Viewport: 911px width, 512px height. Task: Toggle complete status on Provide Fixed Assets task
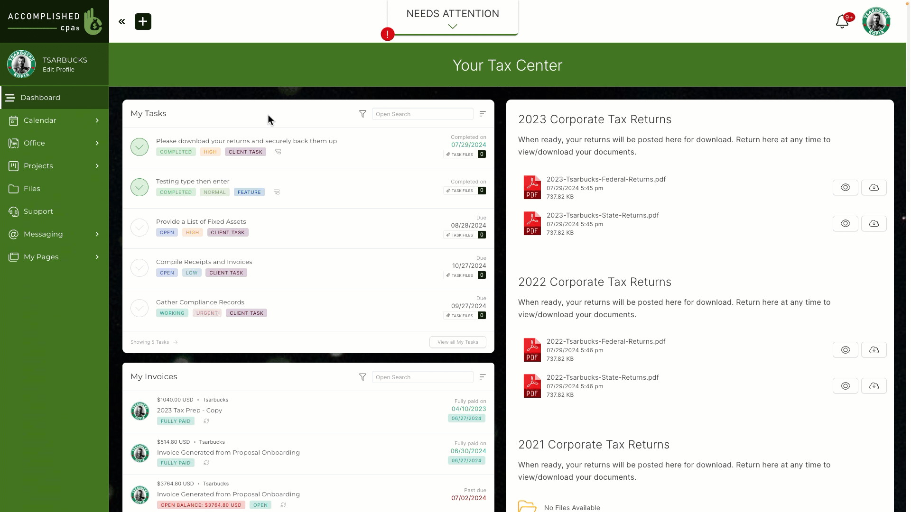(x=139, y=227)
